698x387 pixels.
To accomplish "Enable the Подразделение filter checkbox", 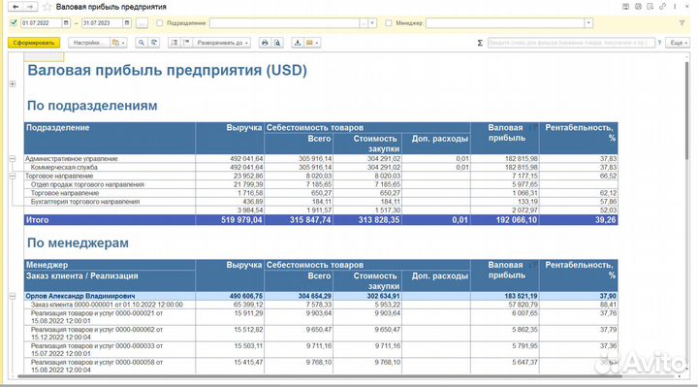I will (159, 22).
